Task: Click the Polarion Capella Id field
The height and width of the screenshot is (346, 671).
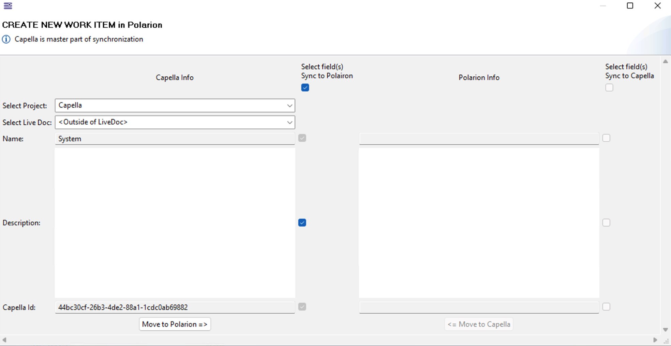Action: click(479, 307)
